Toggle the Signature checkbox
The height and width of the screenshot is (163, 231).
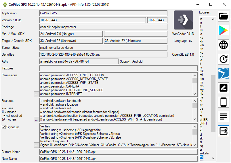4,127
